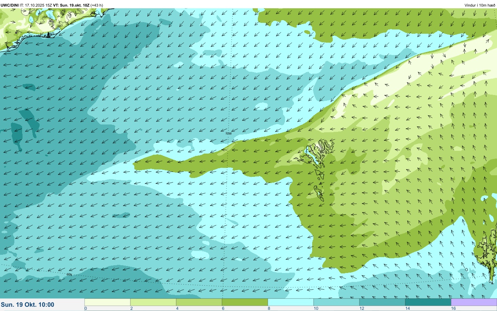
Task: Click the 'UWC/DINI' model title text
Action: pyautogui.click(x=10, y=5)
